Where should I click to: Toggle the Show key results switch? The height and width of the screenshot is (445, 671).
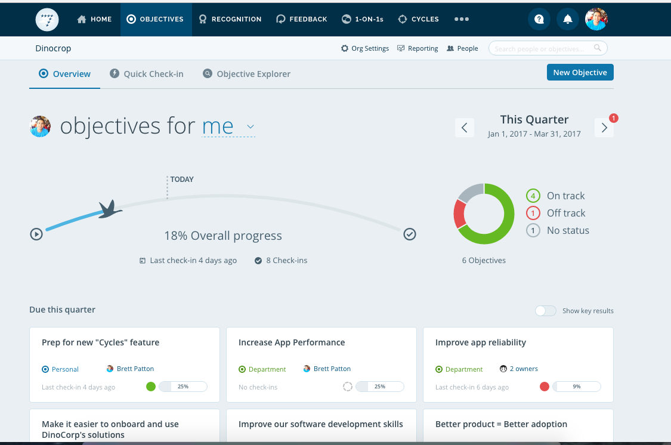point(545,311)
